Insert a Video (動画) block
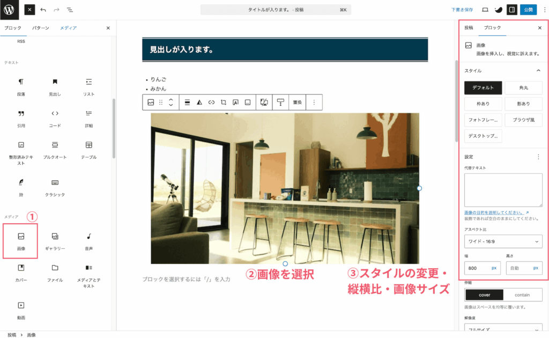 (21, 311)
